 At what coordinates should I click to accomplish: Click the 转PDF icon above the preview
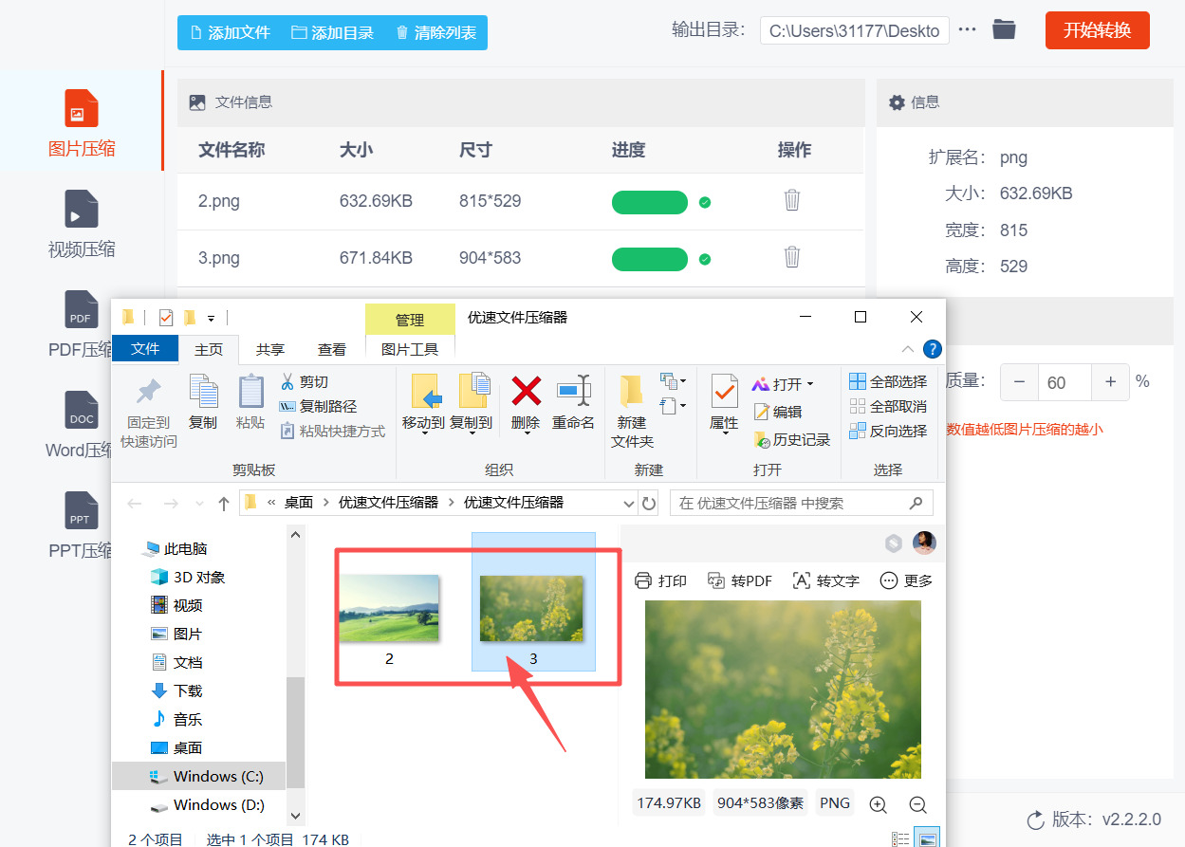(739, 580)
